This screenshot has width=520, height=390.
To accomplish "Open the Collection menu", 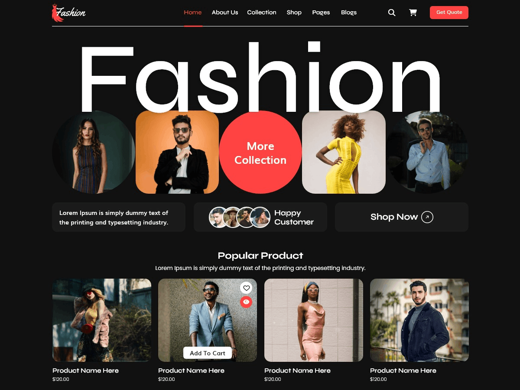I will coord(262,13).
